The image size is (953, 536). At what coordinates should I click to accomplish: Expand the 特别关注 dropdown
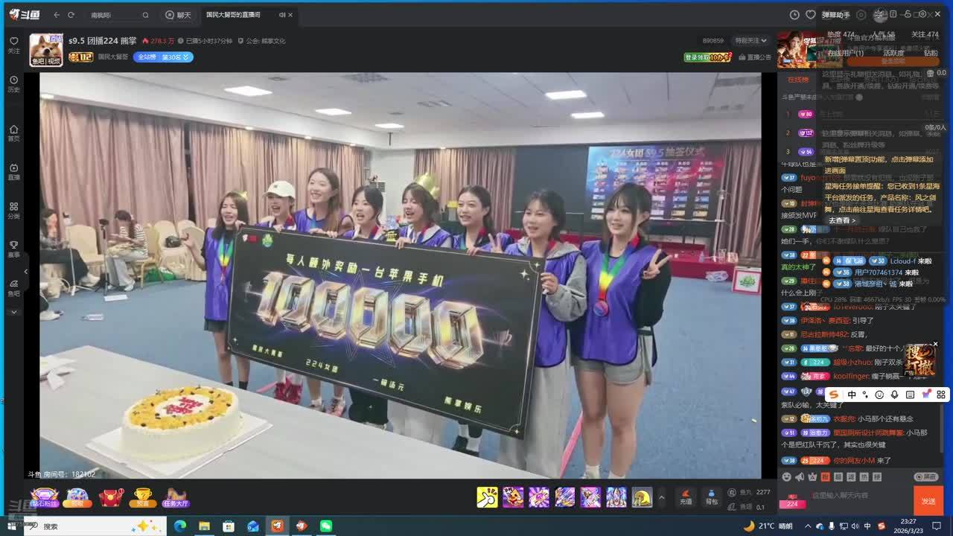pos(750,41)
